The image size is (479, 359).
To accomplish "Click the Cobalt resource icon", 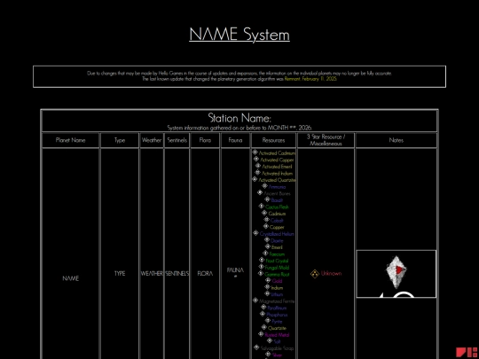I will click(x=266, y=220).
